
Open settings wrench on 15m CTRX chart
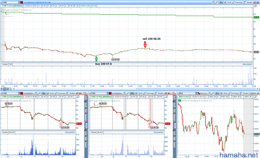[x=128, y=93]
